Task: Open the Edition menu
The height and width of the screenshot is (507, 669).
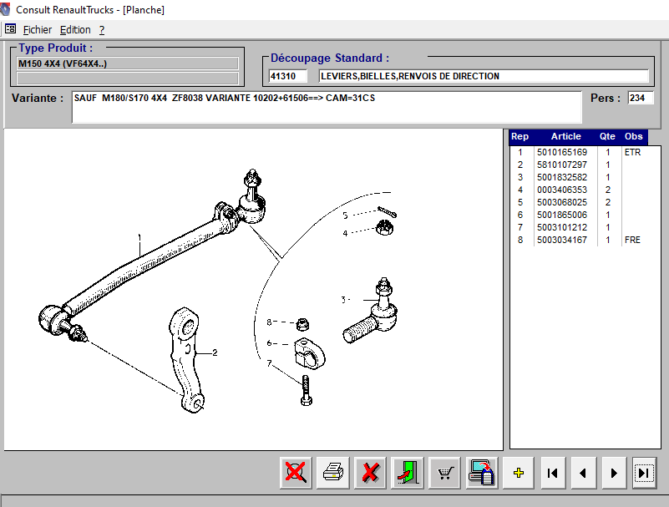Action: (x=75, y=29)
